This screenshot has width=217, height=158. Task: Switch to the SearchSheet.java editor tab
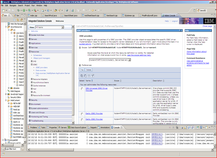click(x=69, y=15)
